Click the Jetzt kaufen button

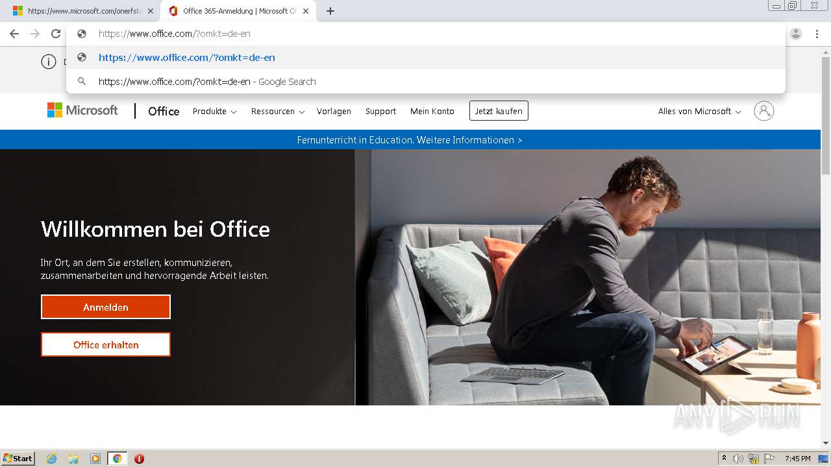[x=499, y=111]
